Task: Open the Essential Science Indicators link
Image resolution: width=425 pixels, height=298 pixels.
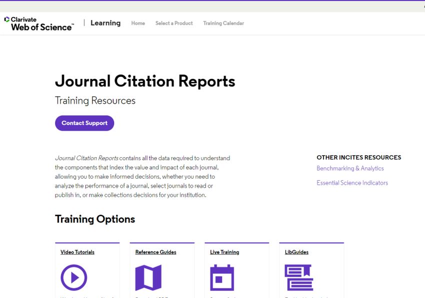Action: tap(352, 183)
